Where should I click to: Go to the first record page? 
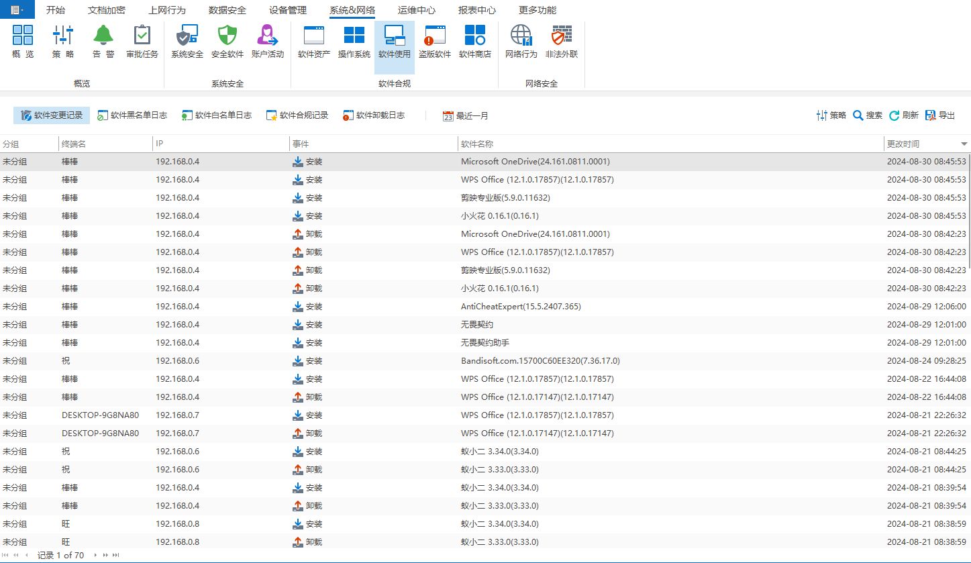pos(6,555)
